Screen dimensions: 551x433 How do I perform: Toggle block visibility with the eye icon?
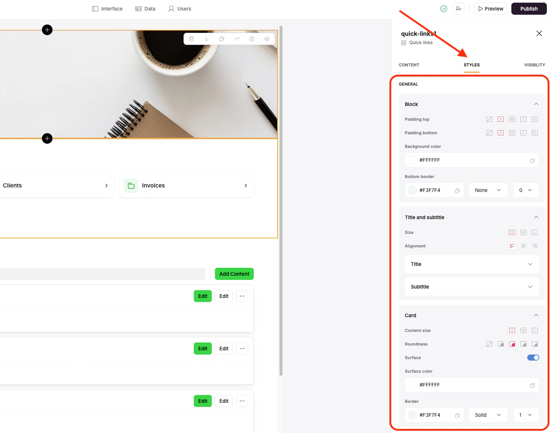coord(267,39)
